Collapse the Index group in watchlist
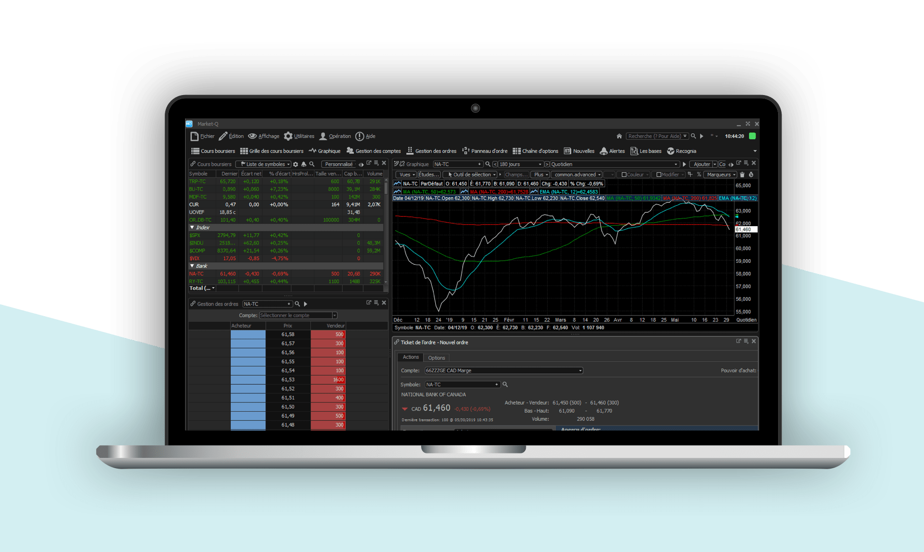This screenshot has height=552, width=924. click(x=192, y=228)
